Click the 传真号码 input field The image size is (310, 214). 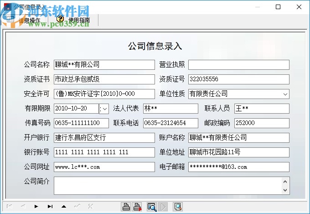[81, 123]
